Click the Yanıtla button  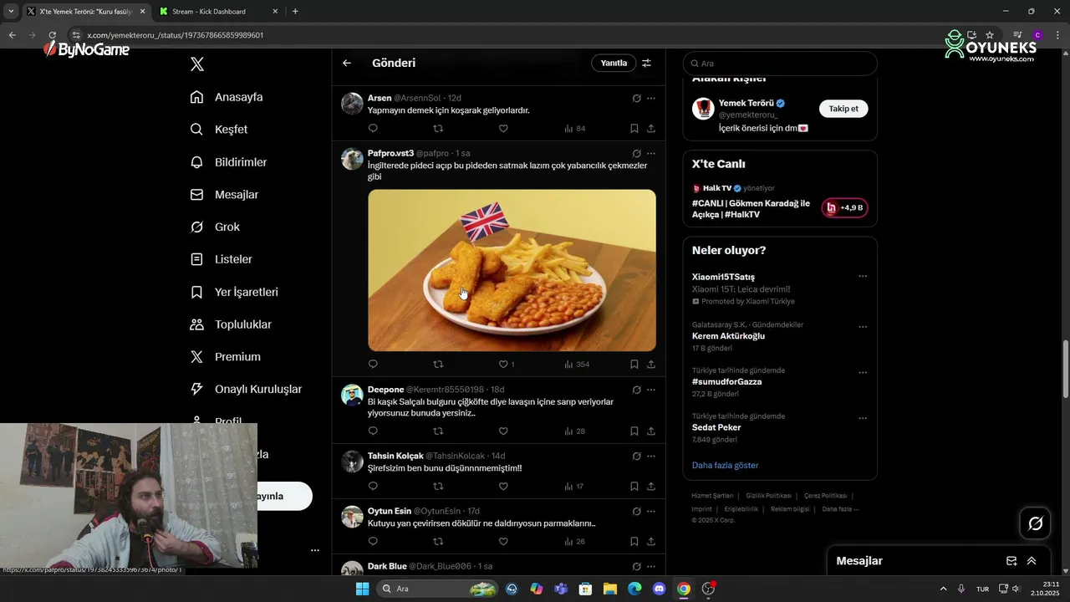click(614, 63)
